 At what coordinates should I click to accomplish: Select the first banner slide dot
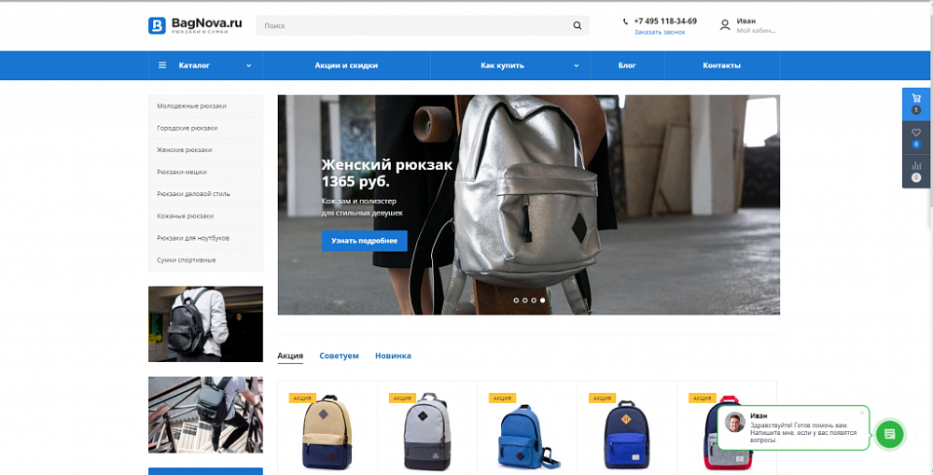pyautogui.click(x=516, y=300)
